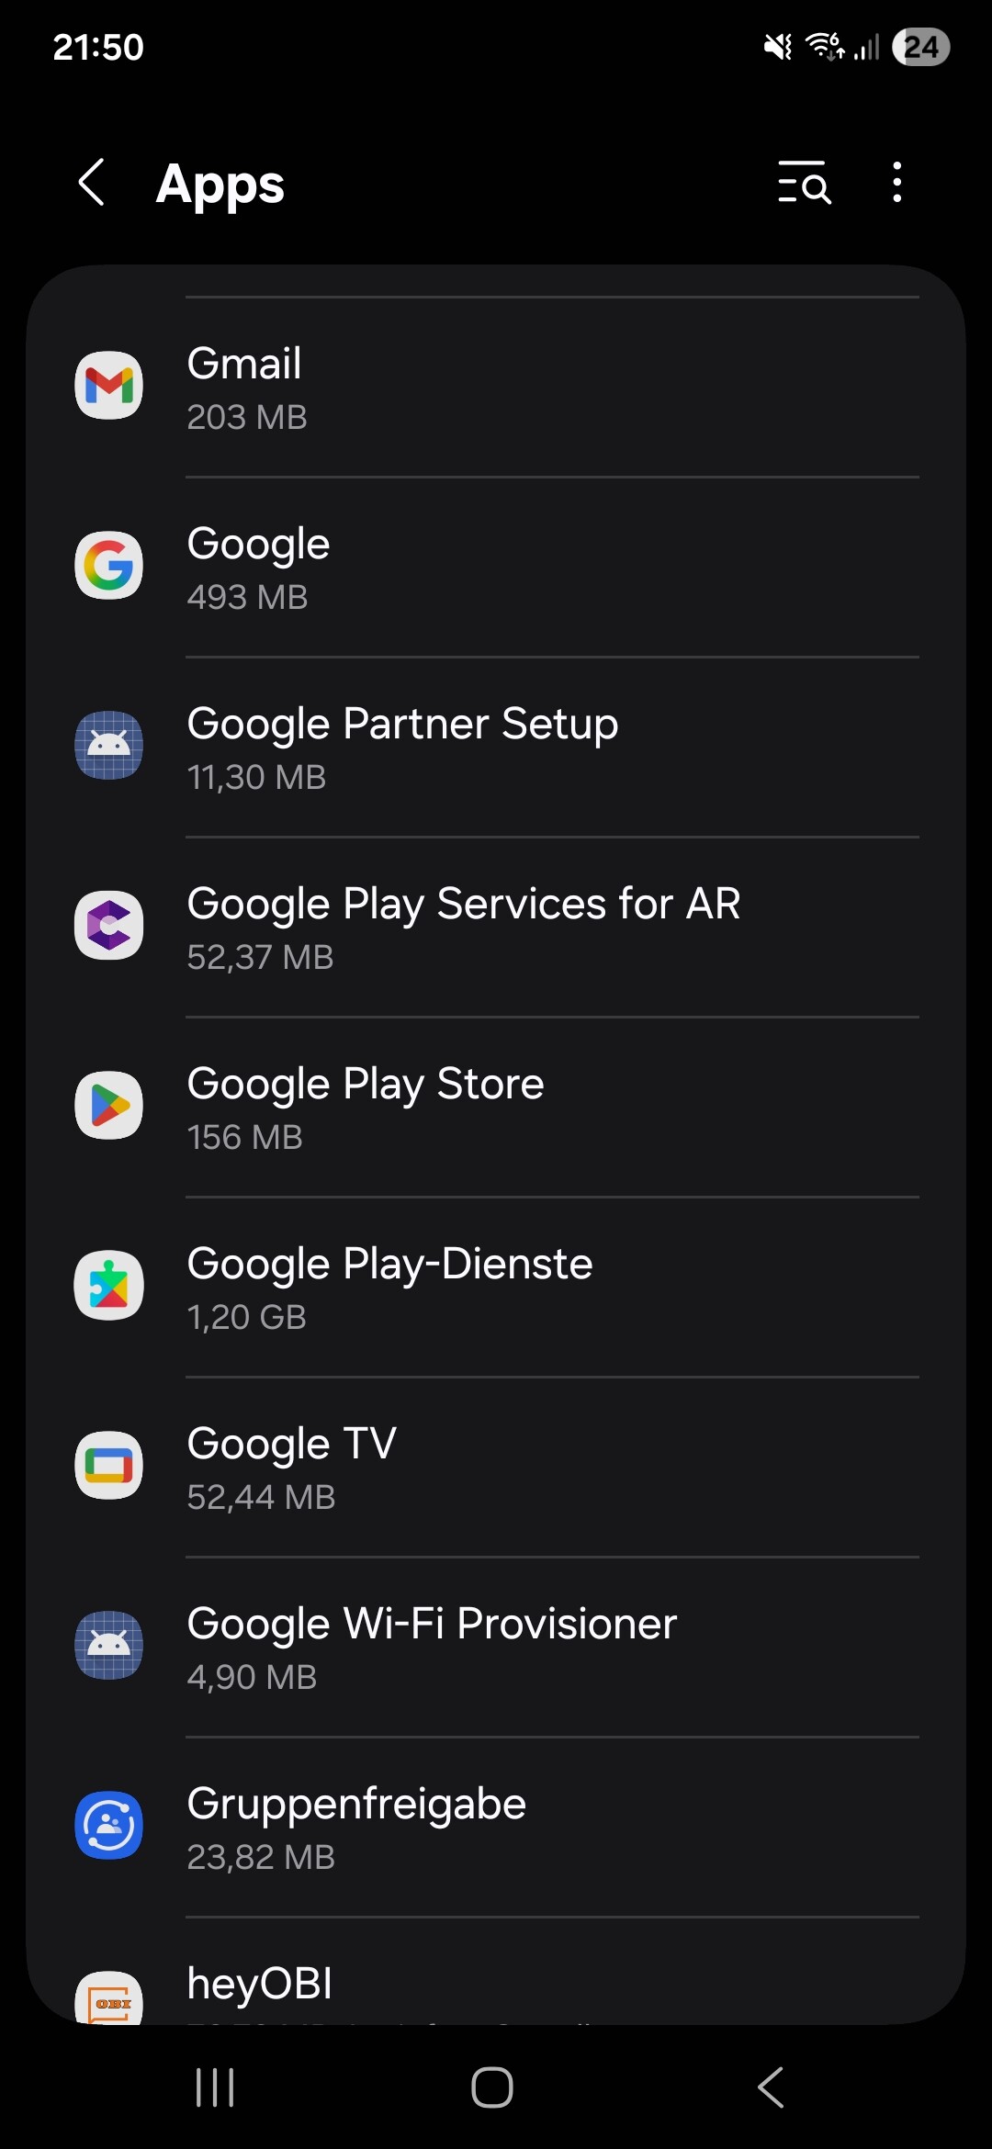992x2149 pixels.
Task: Tap the Google TV icon
Action: pyautogui.click(x=108, y=1466)
